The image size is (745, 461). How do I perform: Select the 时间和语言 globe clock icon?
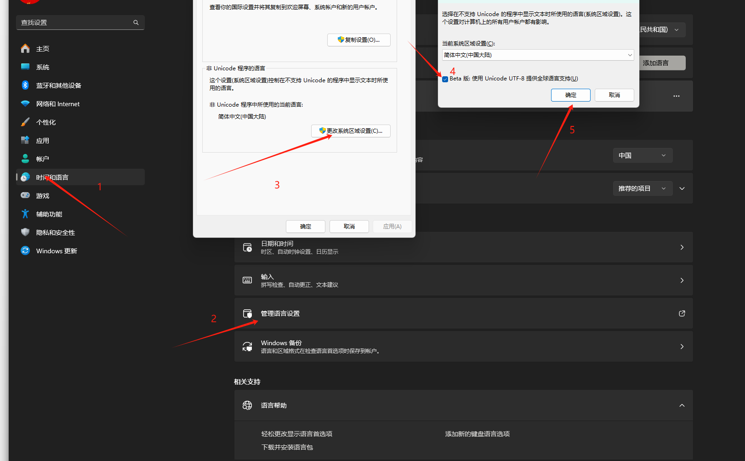coord(25,177)
